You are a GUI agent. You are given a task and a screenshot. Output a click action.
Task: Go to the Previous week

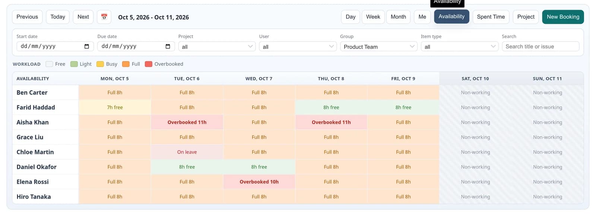click(27, 17)
